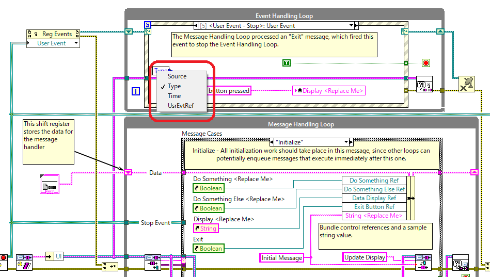Viewport: 490px width, 277px height.
Task: Click the Update Display string constant
Action: pos(365,257)
